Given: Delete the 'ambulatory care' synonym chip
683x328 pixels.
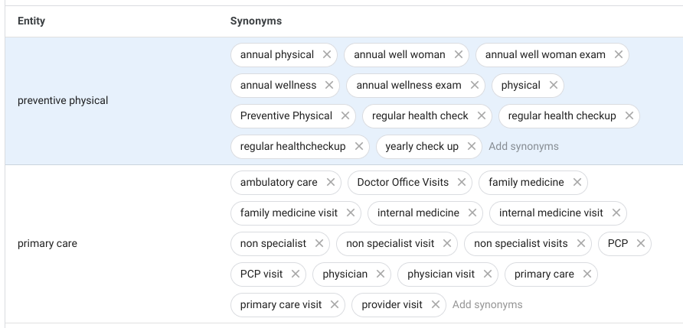Looking at the screenshot, I should point(330,183).
